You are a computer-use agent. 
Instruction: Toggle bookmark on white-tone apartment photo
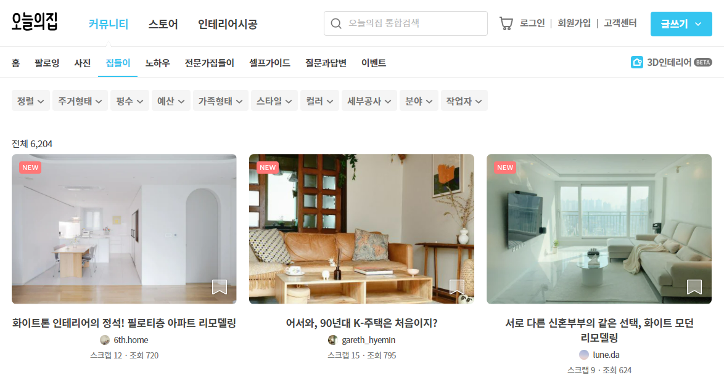220,287
